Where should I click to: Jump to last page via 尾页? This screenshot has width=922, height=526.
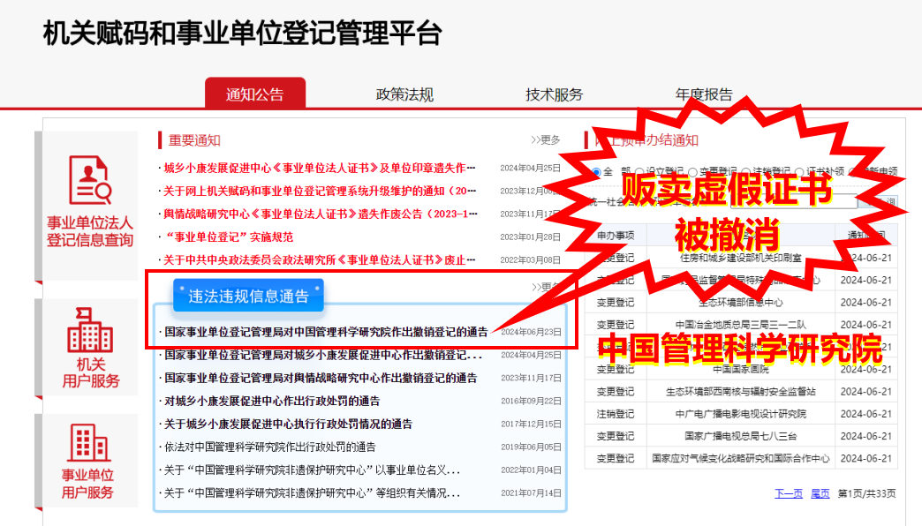(x=820, y=493)
